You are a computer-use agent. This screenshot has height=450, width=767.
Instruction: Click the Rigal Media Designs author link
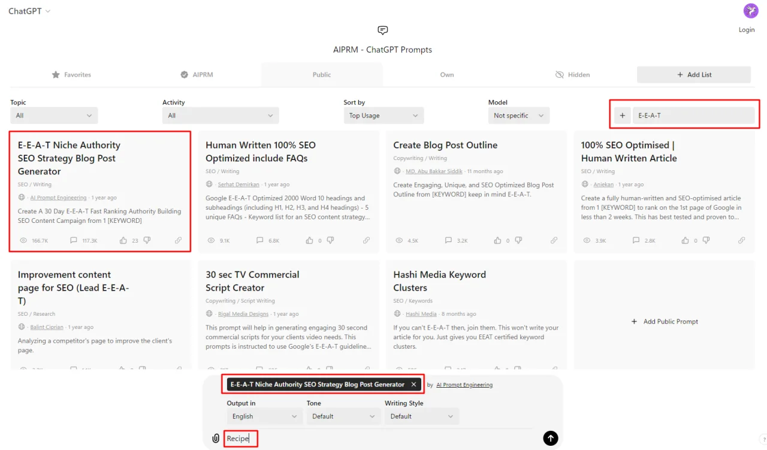click(243, 314)
